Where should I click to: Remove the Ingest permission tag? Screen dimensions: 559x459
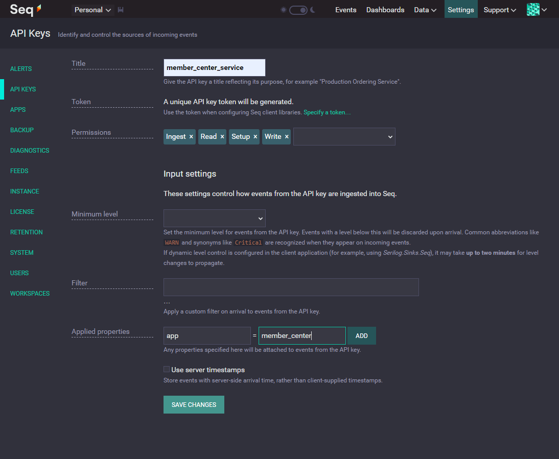click(191, 137)
